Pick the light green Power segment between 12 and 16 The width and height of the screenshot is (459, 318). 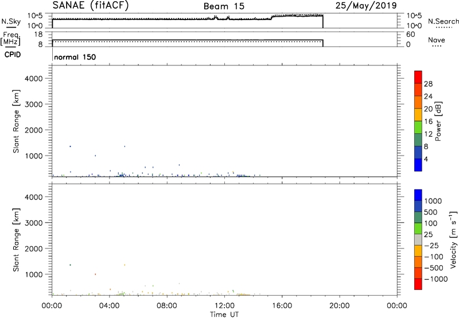(x=418, y=127)
